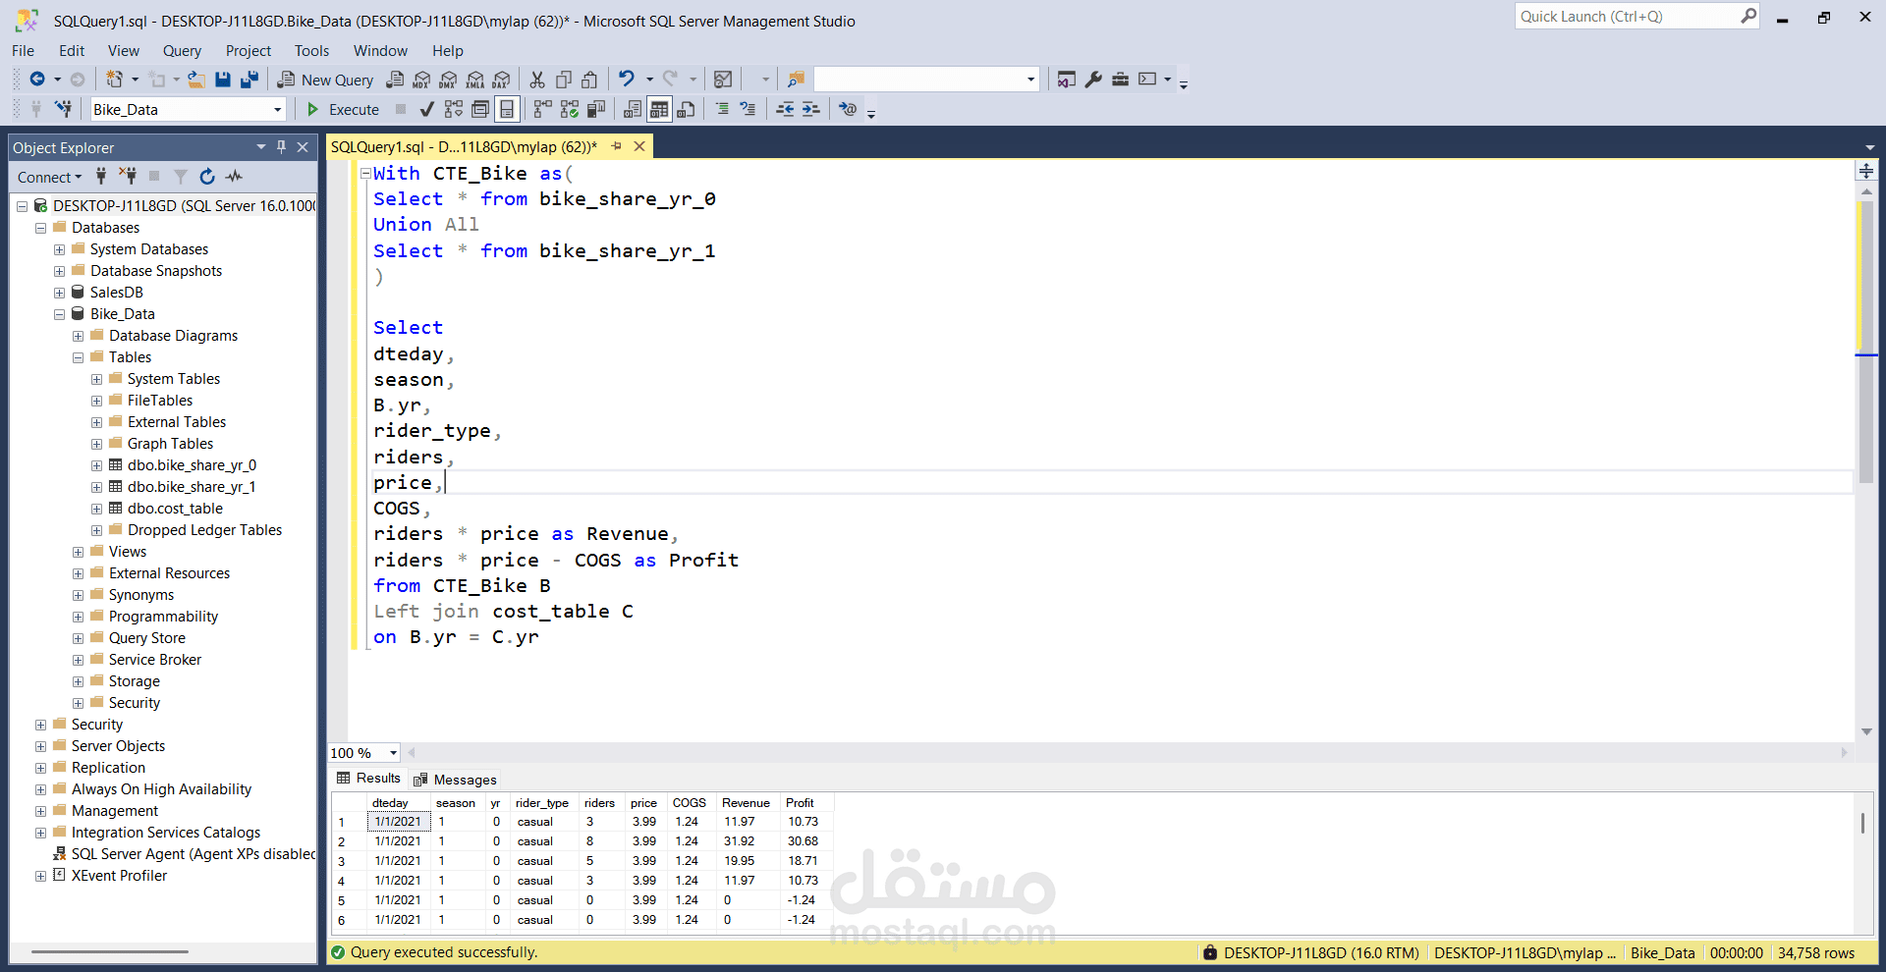Click the Decrease Indent icon
This screenshot has width=1886, height=972.
(785, 109)
